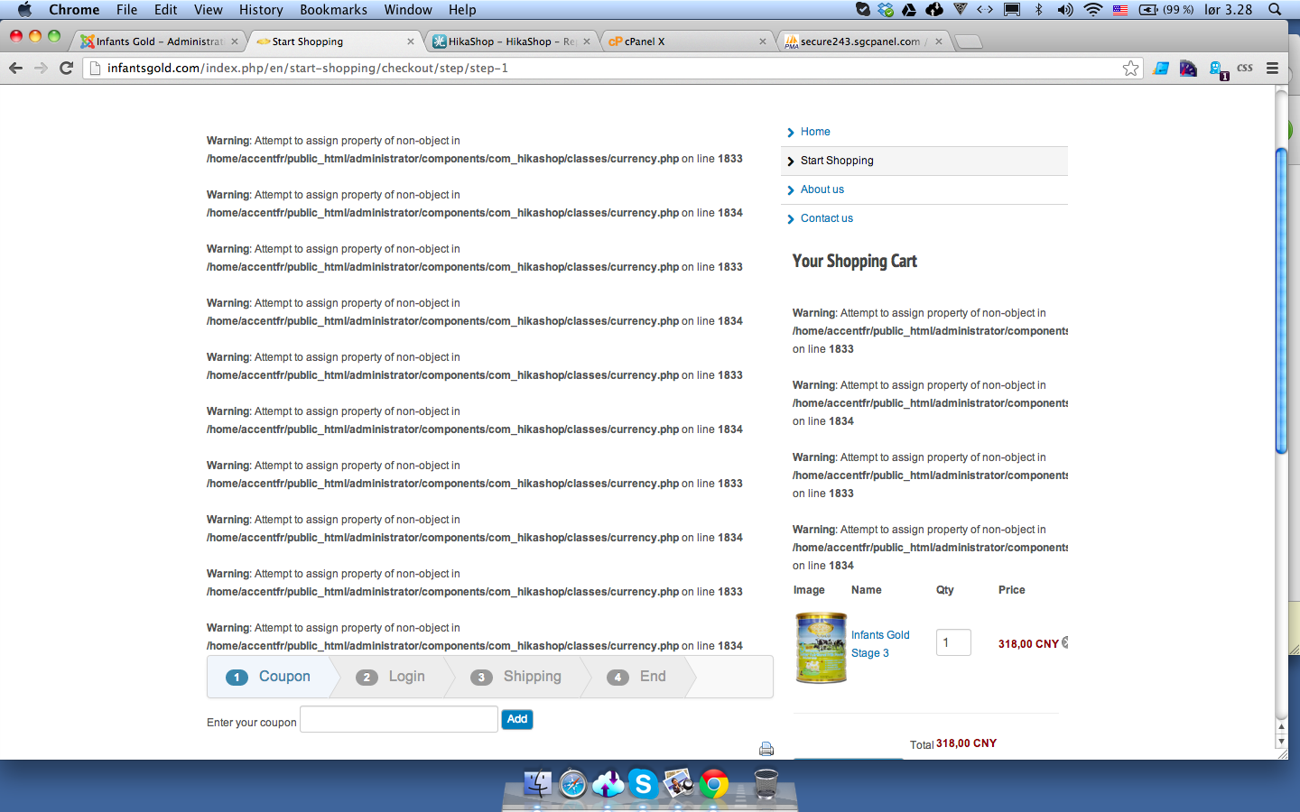This screenshot has width=1300, height=812.
Task: Go to the Home menu link
Action: (x=815, y=132)
